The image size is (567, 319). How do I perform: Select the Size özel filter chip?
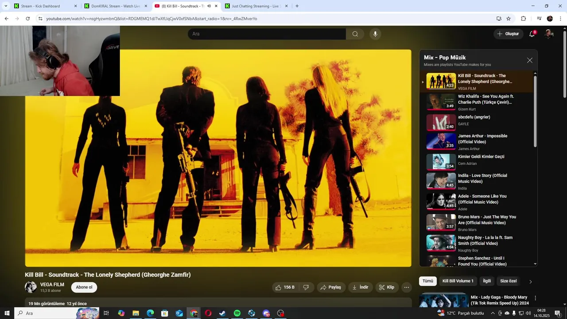(509, 281)
